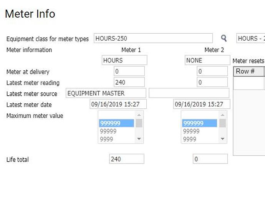
Task: Click the magnifying glass search icon
Action: click(x=224, y=38)
